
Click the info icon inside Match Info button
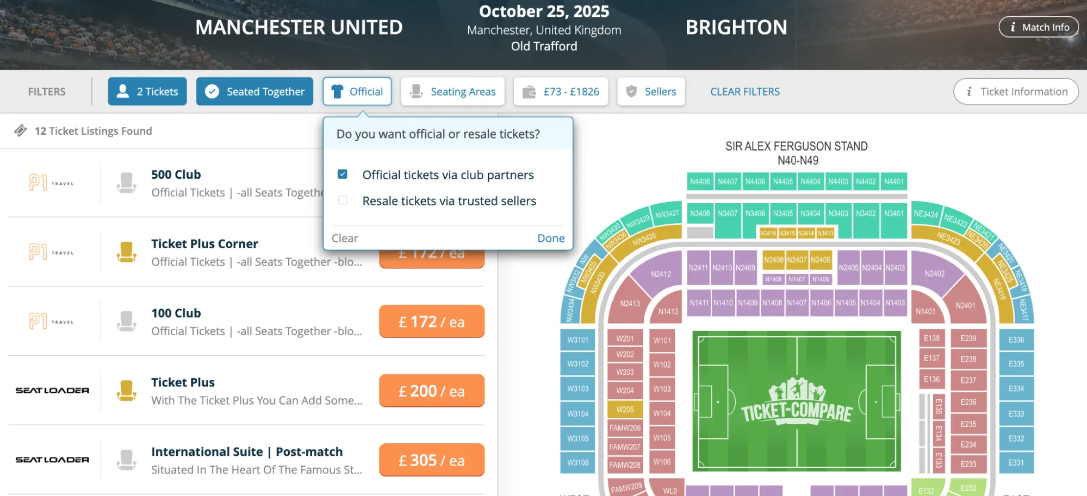tap(1012, 27)
